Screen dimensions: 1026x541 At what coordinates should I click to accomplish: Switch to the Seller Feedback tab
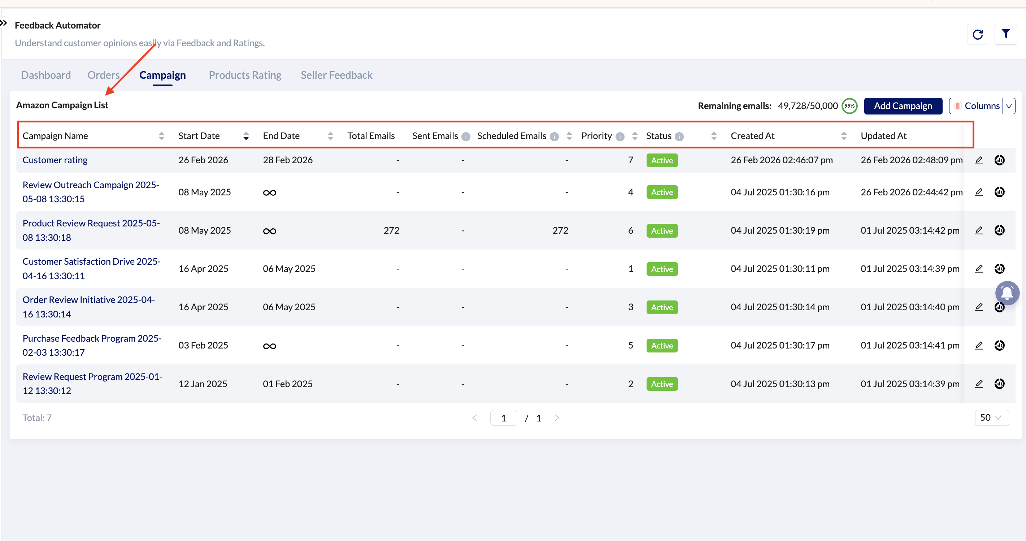[336, 75]
